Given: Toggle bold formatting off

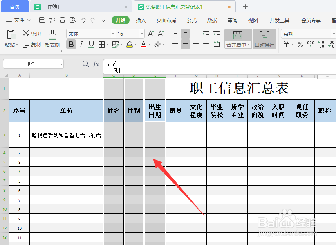Looking at the screenshot, I should pyautogui.click(x=71, y=44).
